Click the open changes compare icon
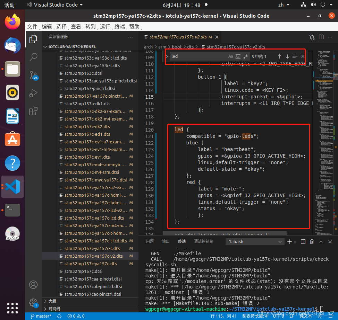Screen dimensions: 338x320 tap(312, 37)
